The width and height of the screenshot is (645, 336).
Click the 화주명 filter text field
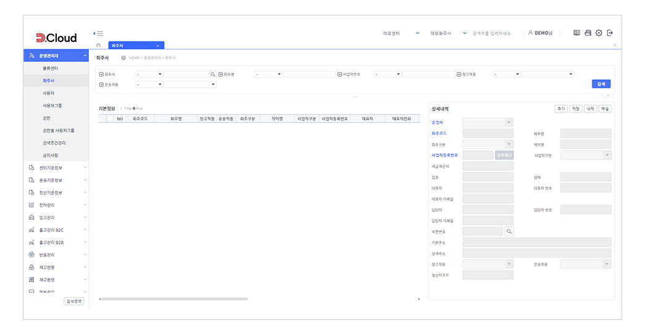click(310, 75)
